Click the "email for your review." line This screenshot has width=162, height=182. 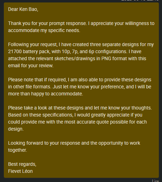click(31, 66)
